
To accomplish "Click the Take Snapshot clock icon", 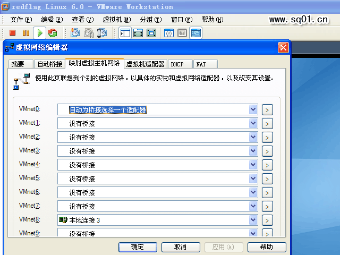I will coord(75,33).
